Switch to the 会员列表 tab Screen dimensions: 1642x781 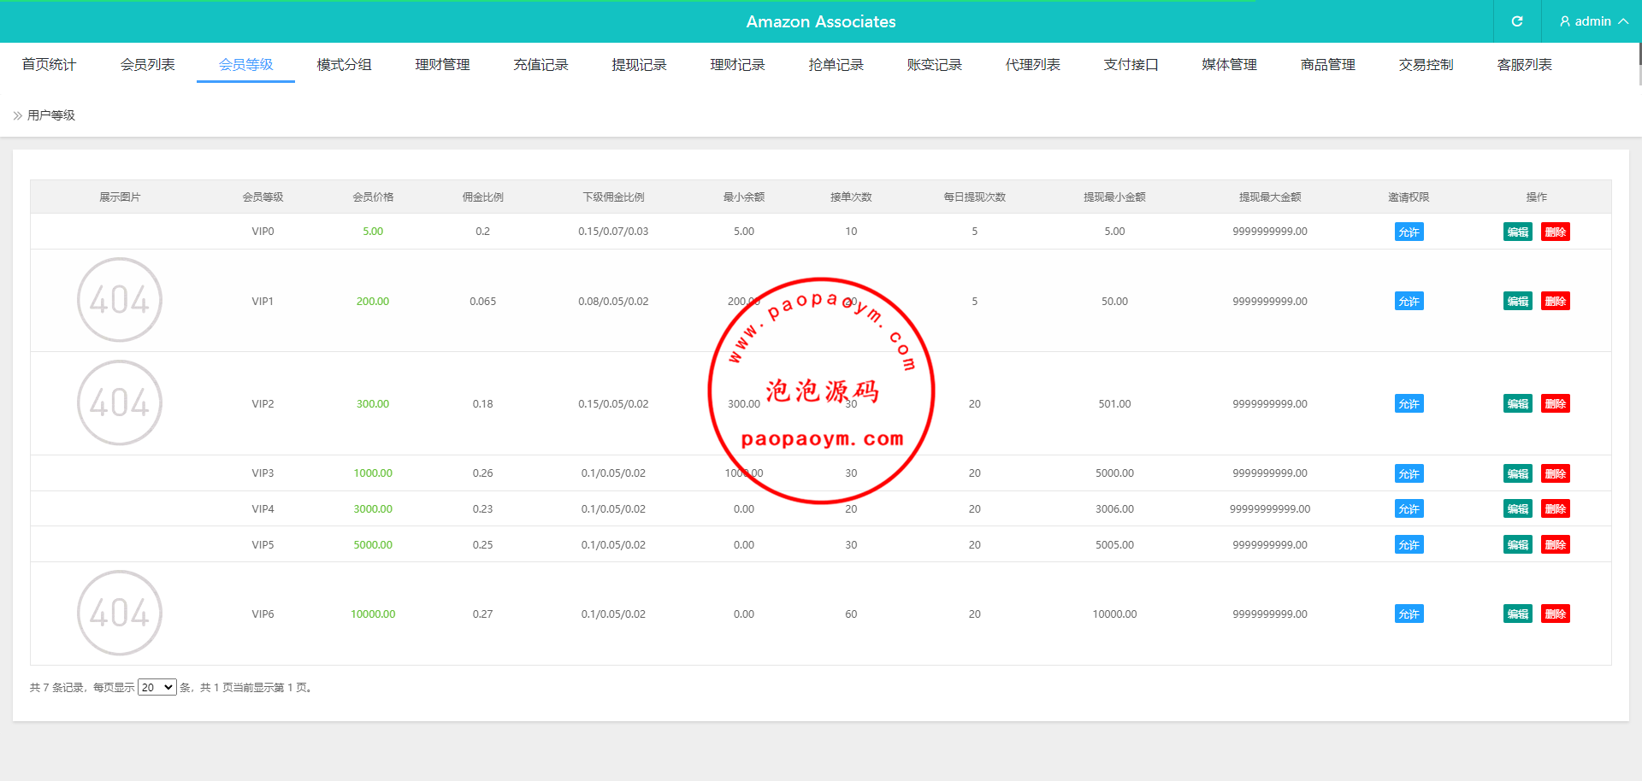(147, 65)
